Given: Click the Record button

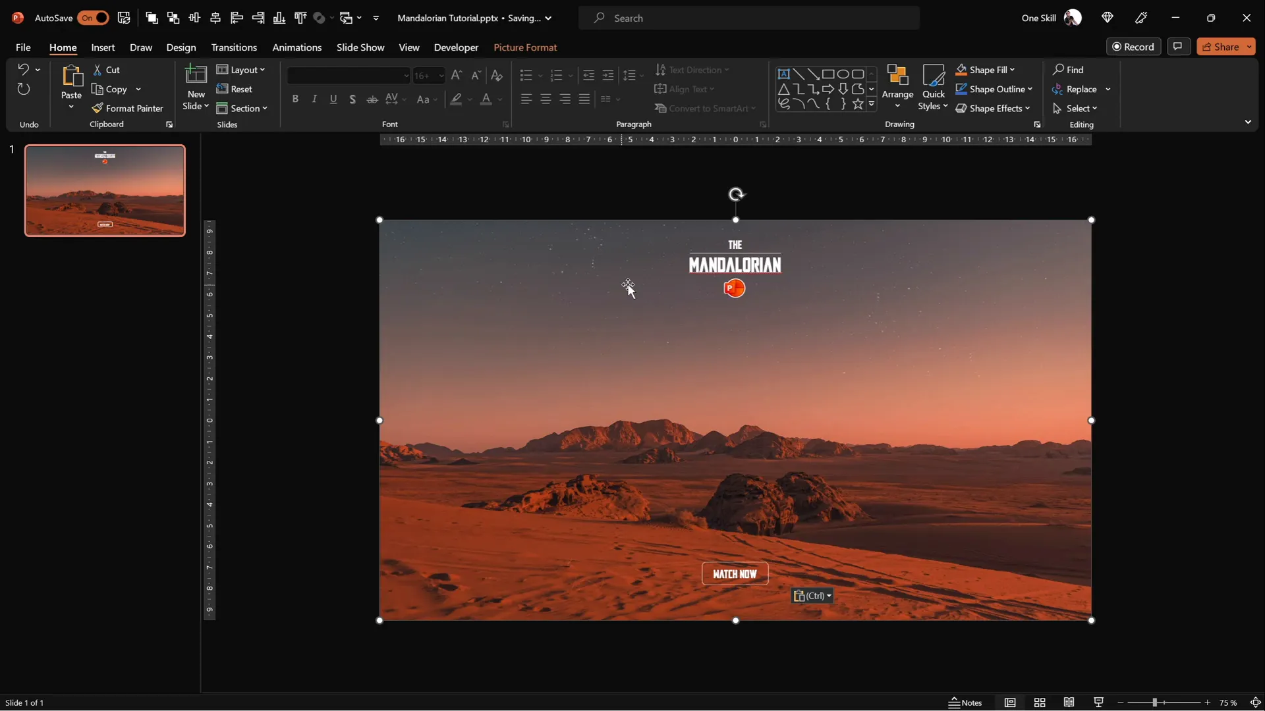Looking at the screenshot, I should [x=1134, y=47].
